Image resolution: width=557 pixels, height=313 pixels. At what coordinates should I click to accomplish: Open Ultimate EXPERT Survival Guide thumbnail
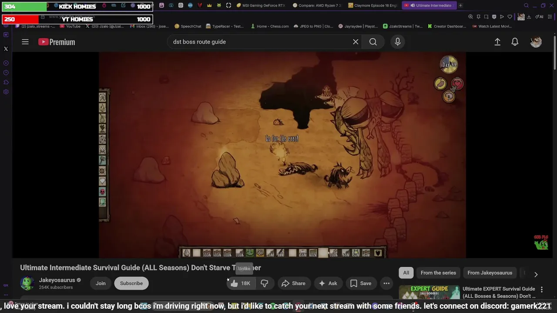(429, 292)
